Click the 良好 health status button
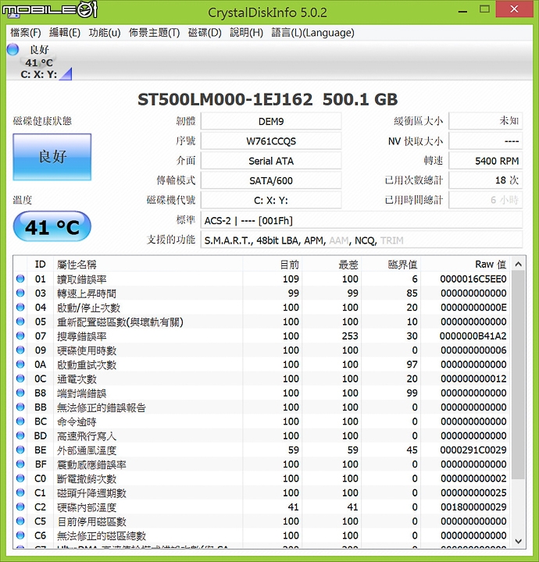The image size is (539, 562). click(52, 157)
